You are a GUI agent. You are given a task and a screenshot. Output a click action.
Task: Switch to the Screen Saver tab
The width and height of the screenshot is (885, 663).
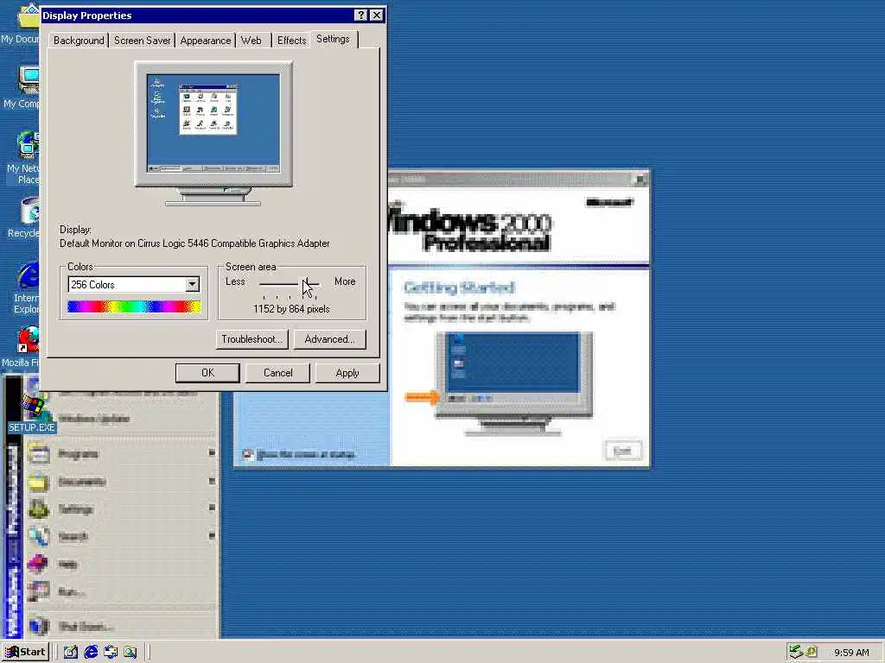point(143,41)
